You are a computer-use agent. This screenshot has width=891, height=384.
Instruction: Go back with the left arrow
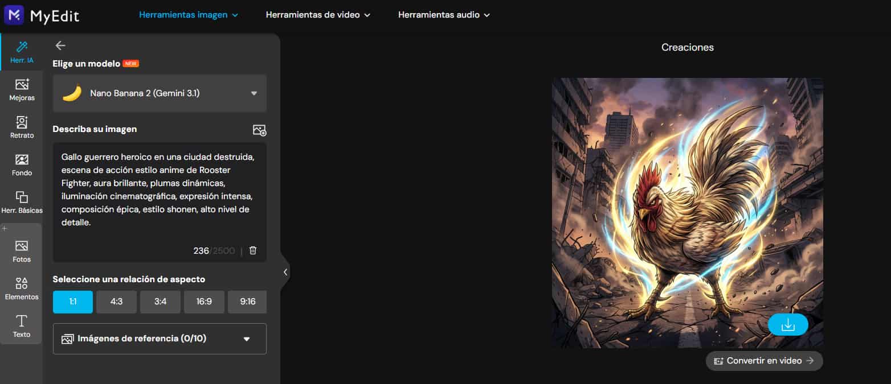point(60,46)
